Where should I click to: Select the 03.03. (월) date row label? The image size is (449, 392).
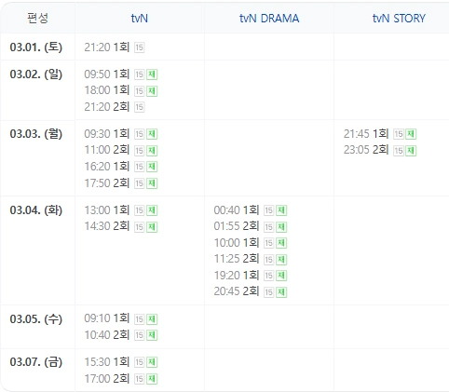(36, 134)
